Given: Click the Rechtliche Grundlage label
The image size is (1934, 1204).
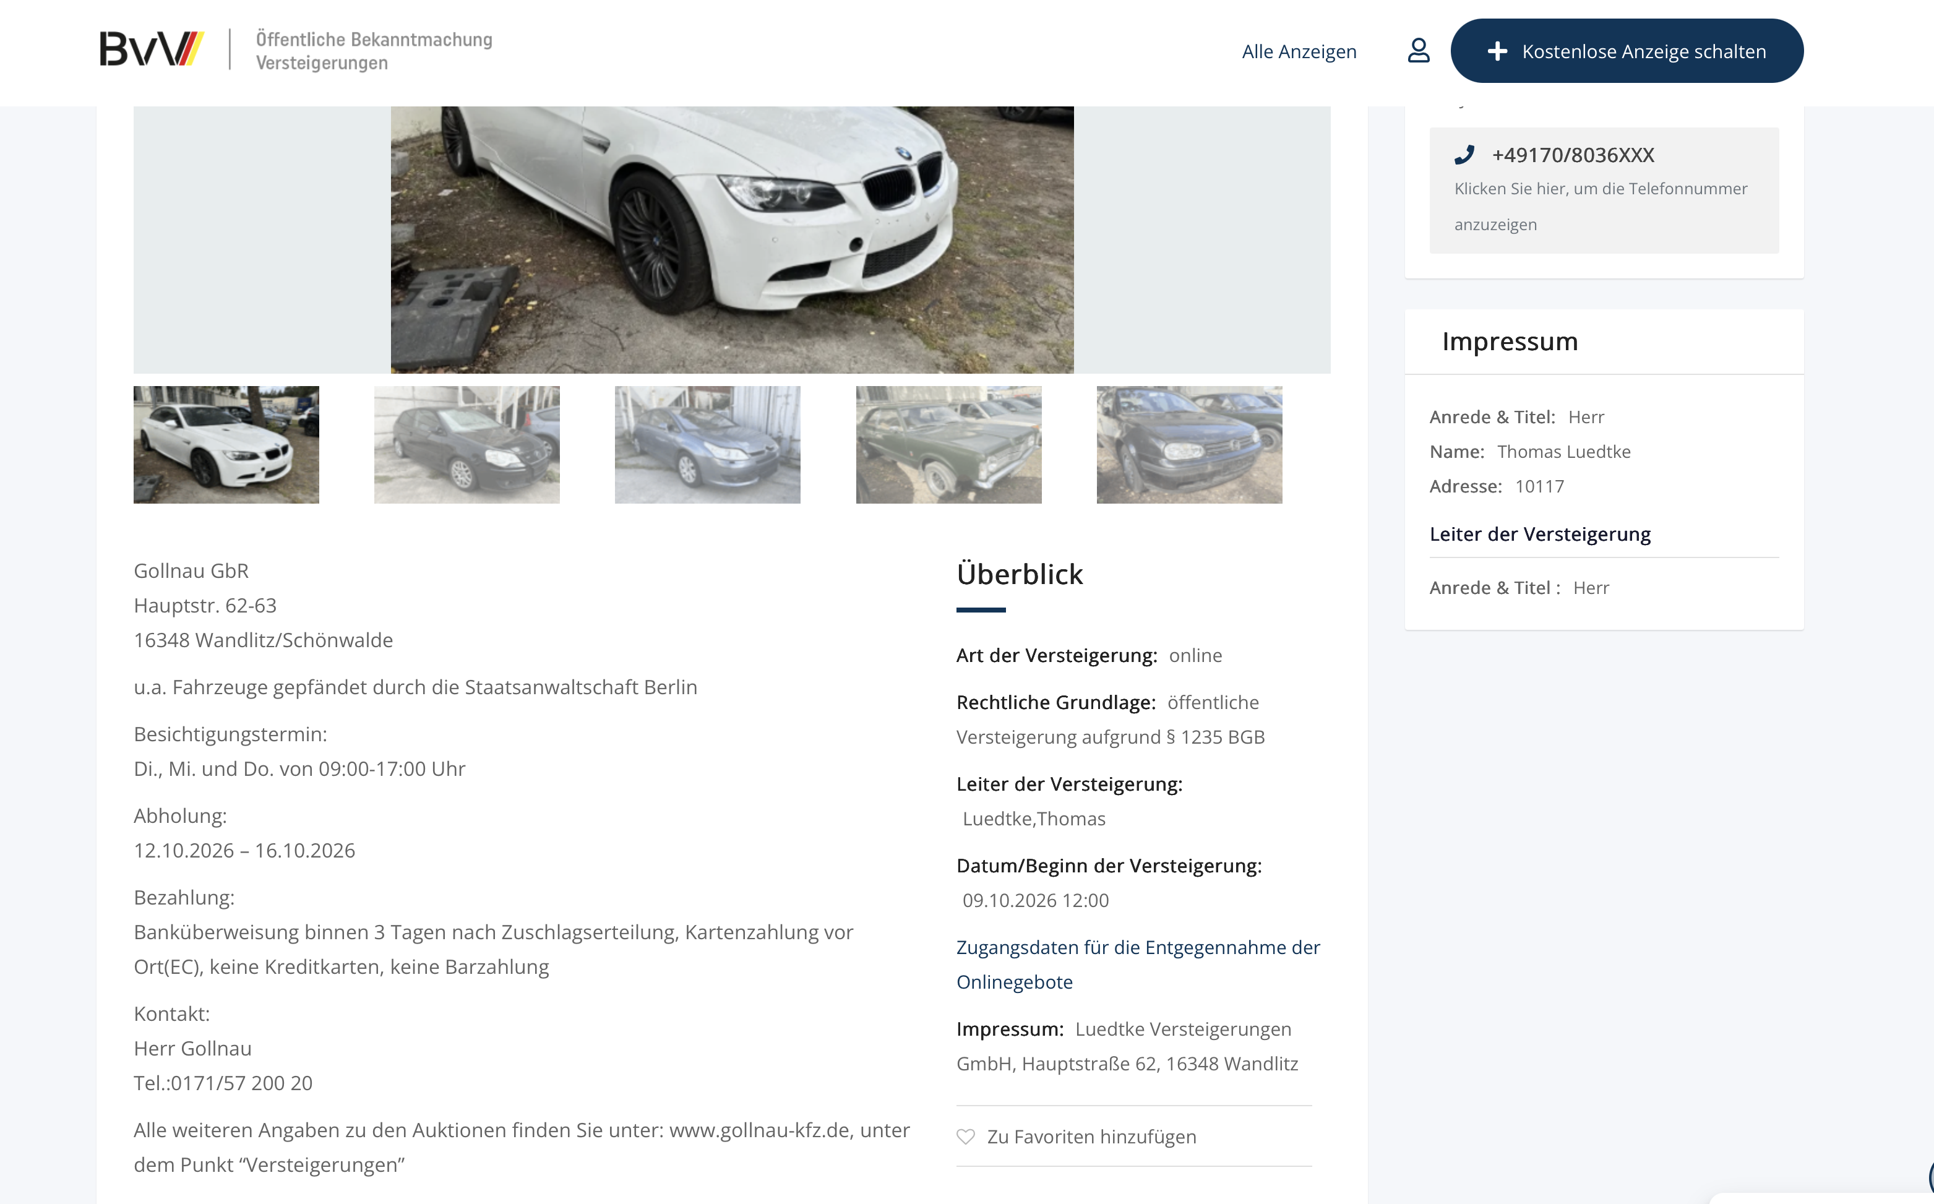Looking at the screenshot, I should tap(1055, 702).
